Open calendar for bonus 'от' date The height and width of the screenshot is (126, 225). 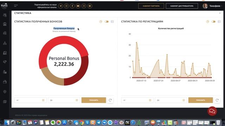(x=43, y=100)
